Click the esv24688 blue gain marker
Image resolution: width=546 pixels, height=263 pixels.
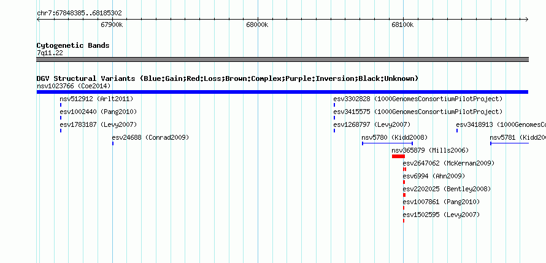tap(113, 143)
